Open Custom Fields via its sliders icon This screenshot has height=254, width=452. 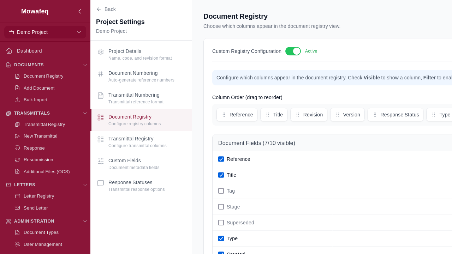point(101,161)
